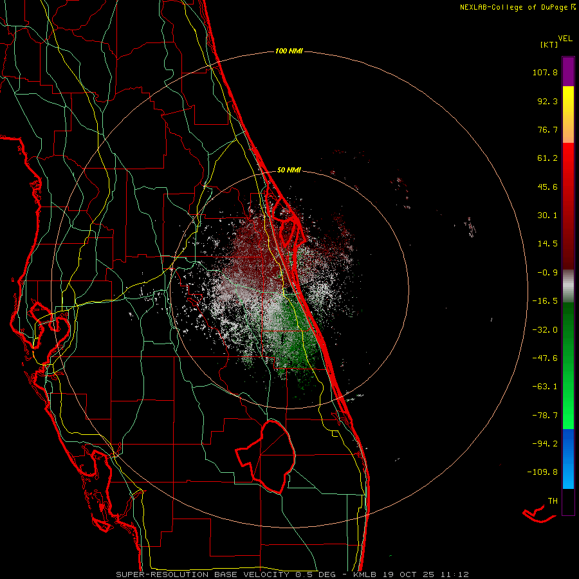This screenshot has width=579, height=579.
Task: Click the TH legend label
Action: click(553, 501)
